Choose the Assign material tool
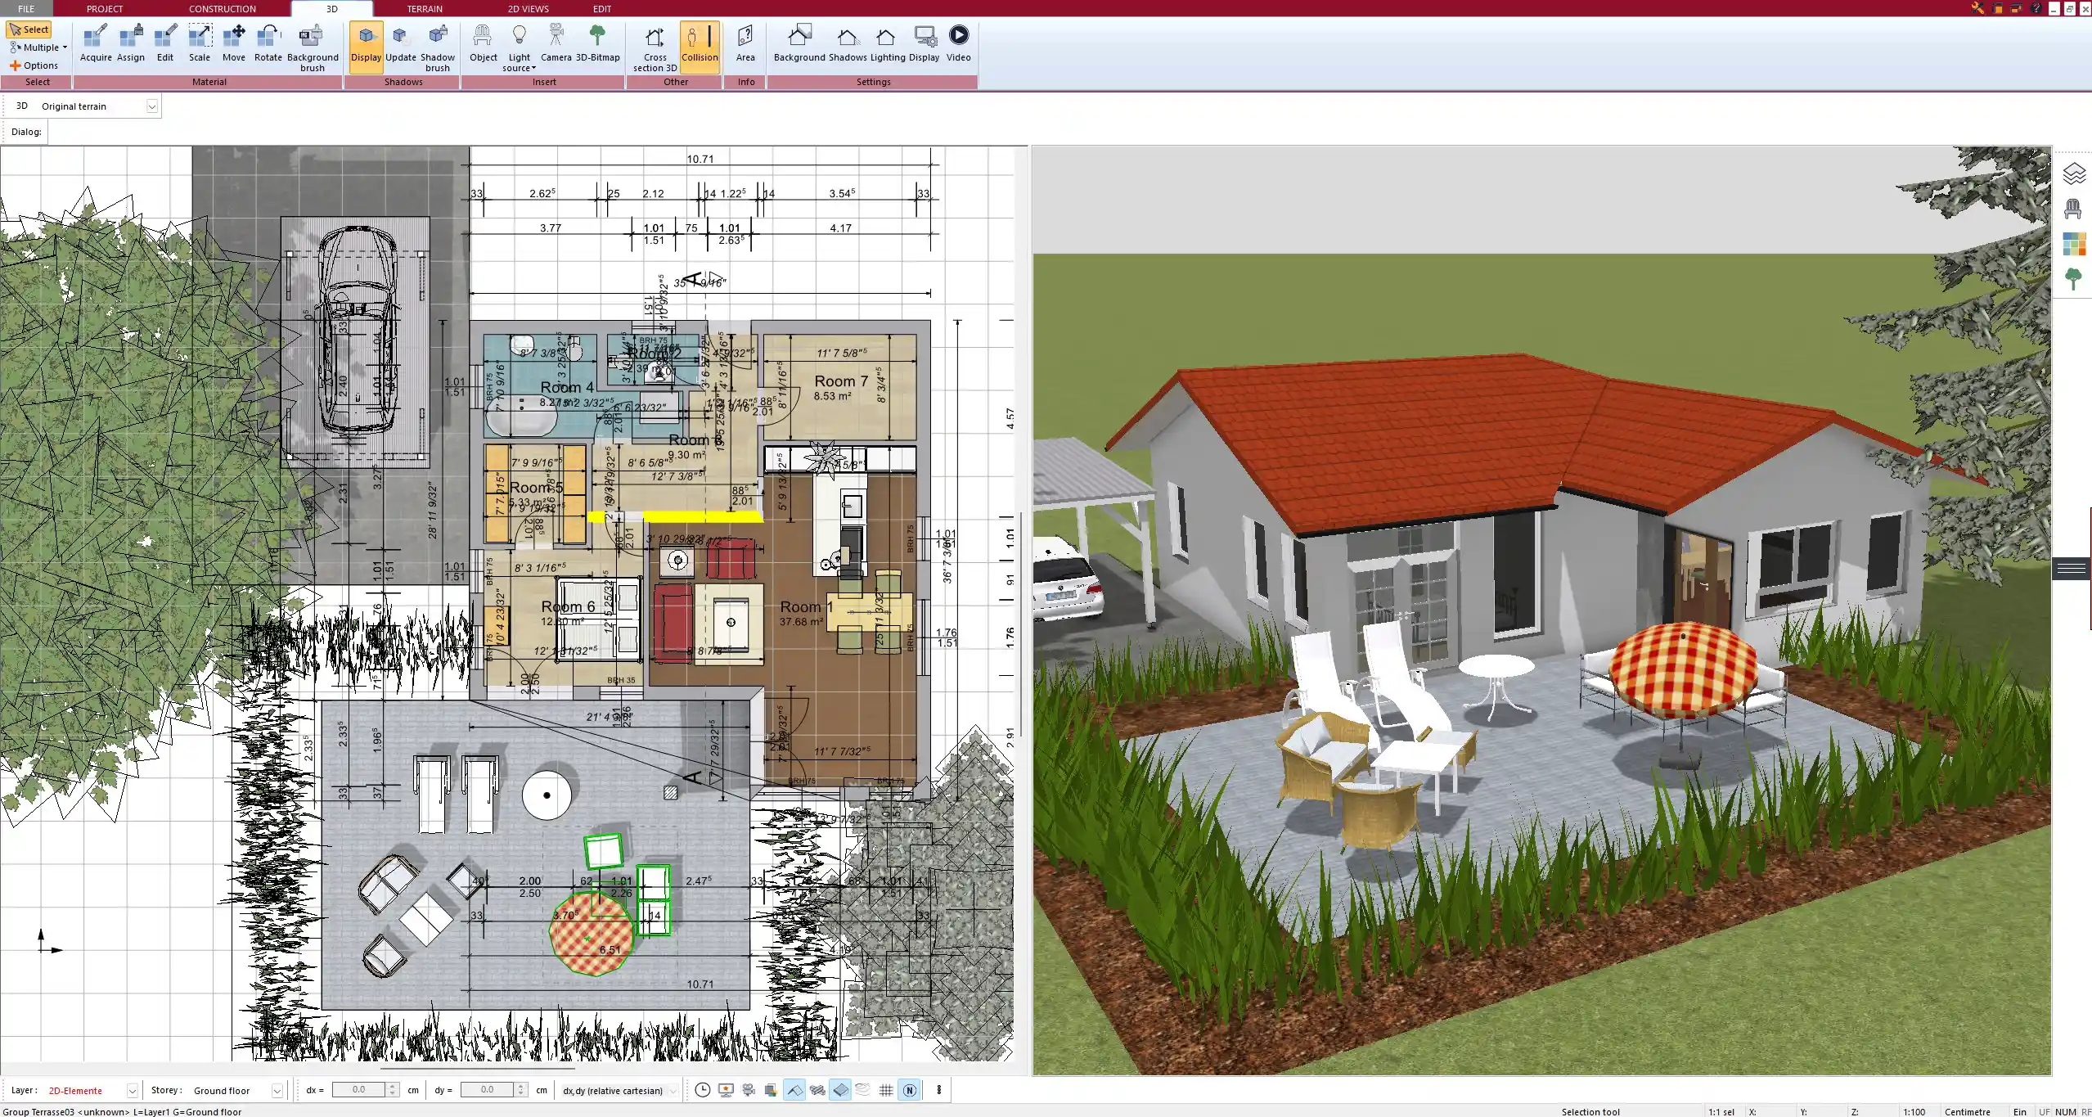The image size is (2092, 1117). tap(131, 43)
